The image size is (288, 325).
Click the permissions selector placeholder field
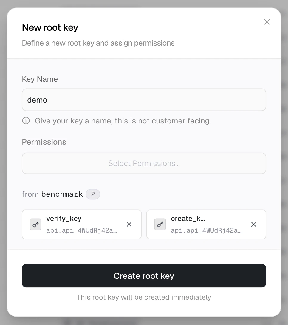(x=144, y=163)
